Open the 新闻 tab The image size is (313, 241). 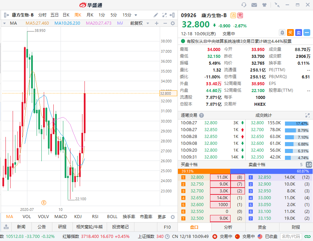point(21,227)
